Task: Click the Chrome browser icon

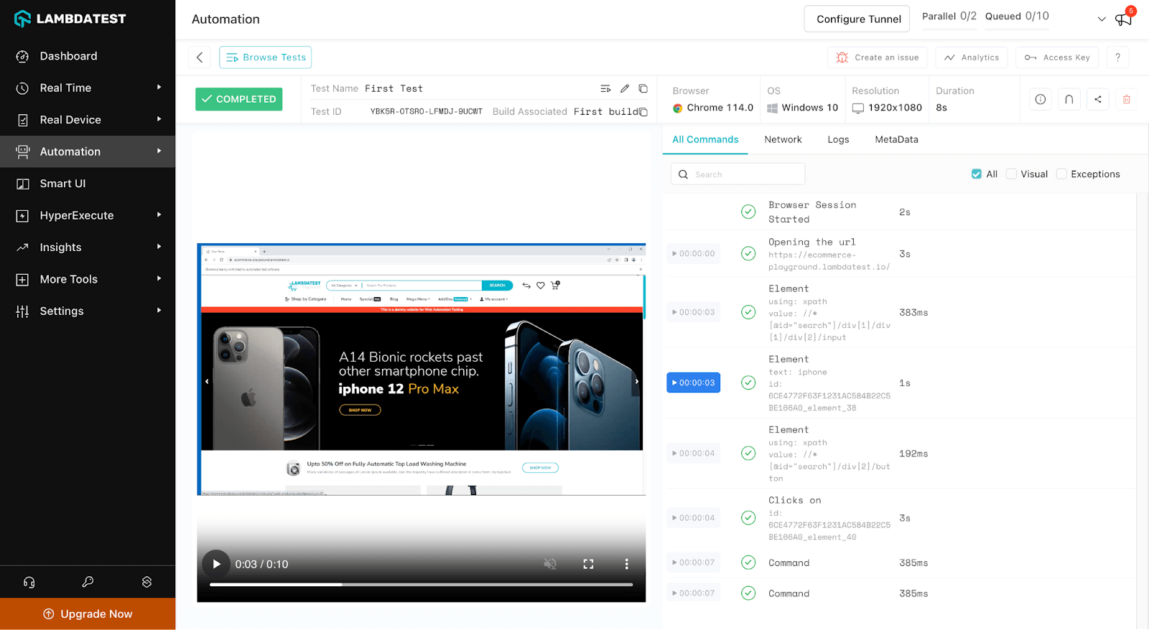Action: tap(677, 108)
